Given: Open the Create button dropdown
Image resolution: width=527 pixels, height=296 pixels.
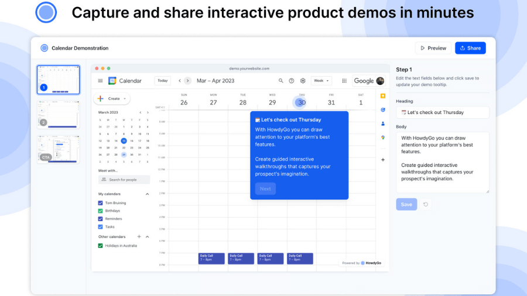Looking at the screenshot, I should [112, 99].
